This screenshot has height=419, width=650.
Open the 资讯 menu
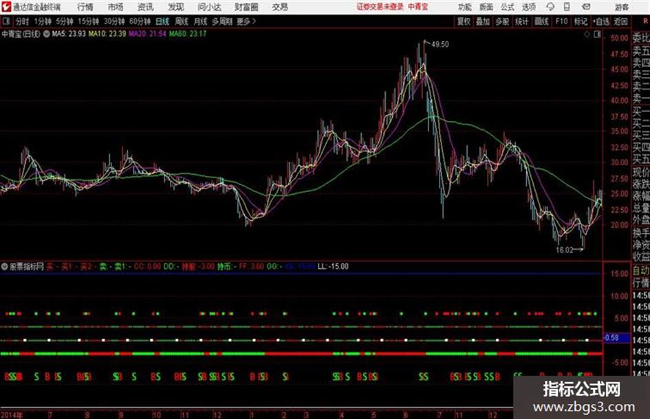point(146,7)
